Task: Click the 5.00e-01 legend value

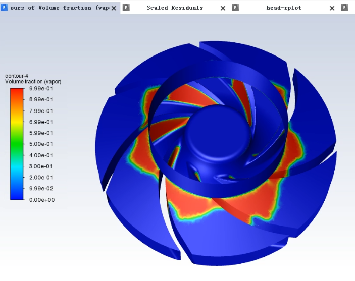Action: [41, 144]
